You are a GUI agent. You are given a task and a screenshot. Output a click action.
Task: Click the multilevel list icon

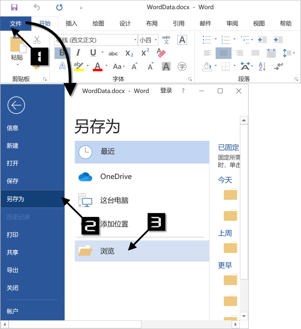pyautogui.click(x=245, y=40)
